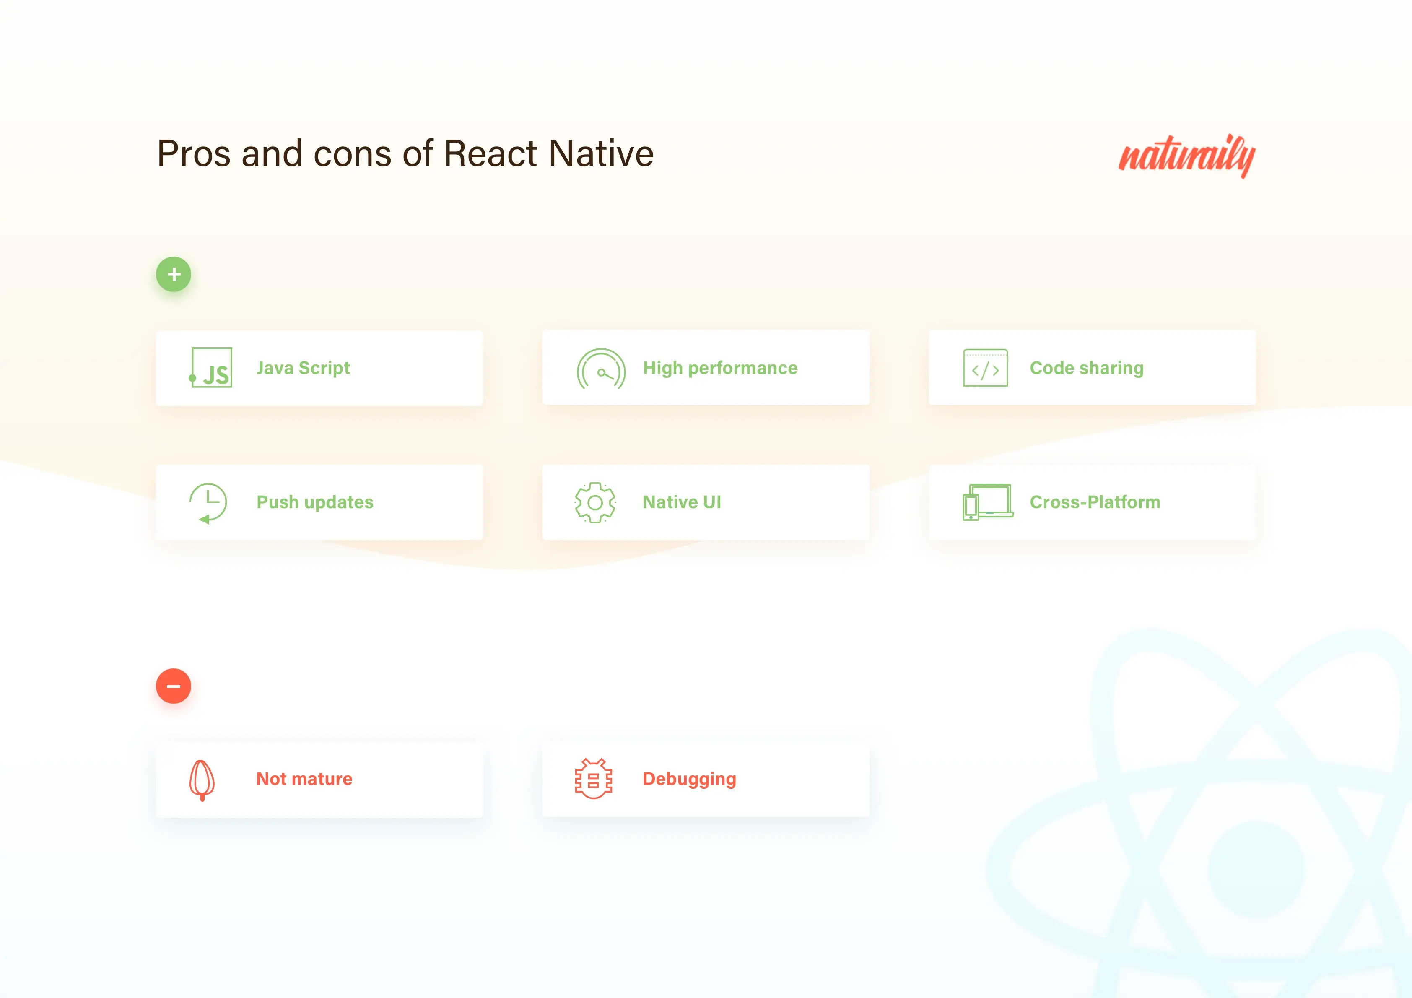Click the code brackets window icon
Screen dimensions: 1412x998
click(985, 368)
